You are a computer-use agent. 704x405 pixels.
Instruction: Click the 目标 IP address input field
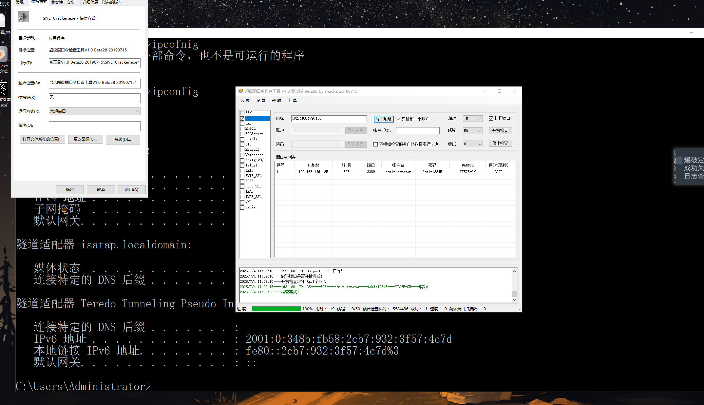pyautogui.click(x=329, y=119)
